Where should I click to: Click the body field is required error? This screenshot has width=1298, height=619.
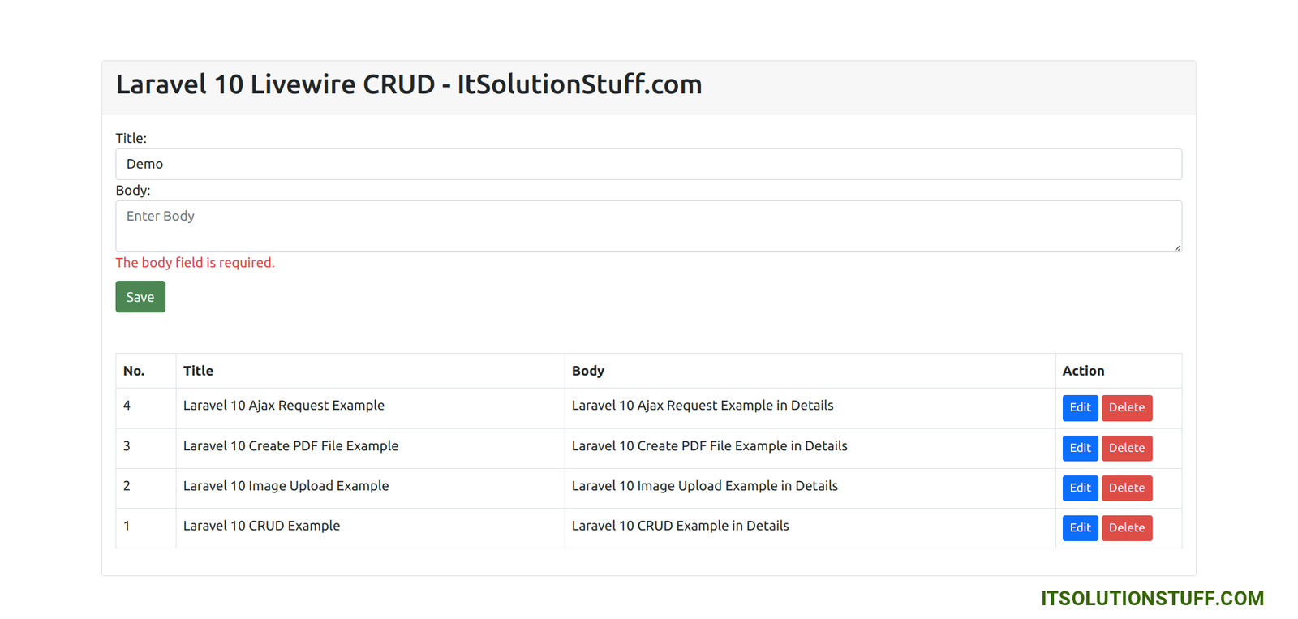coord(195,263)
